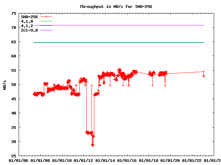The image size is (221, 165).
Task: Click the lowest red data point near 29 MB/s
Action: pos(93,145)
